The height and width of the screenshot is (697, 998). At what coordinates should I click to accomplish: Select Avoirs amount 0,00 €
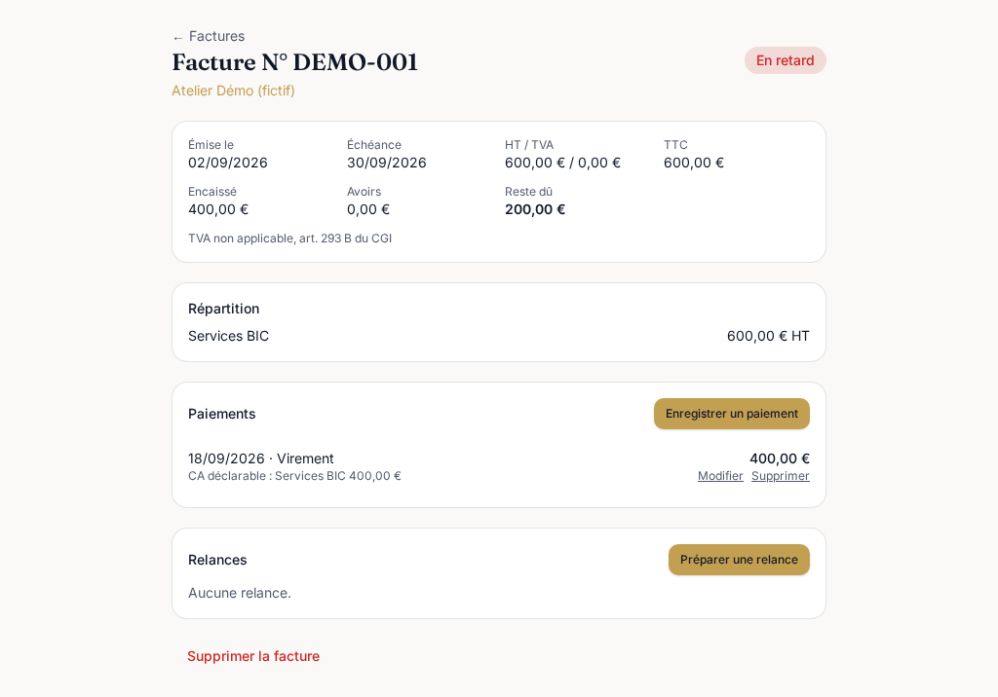pos(368,209)
